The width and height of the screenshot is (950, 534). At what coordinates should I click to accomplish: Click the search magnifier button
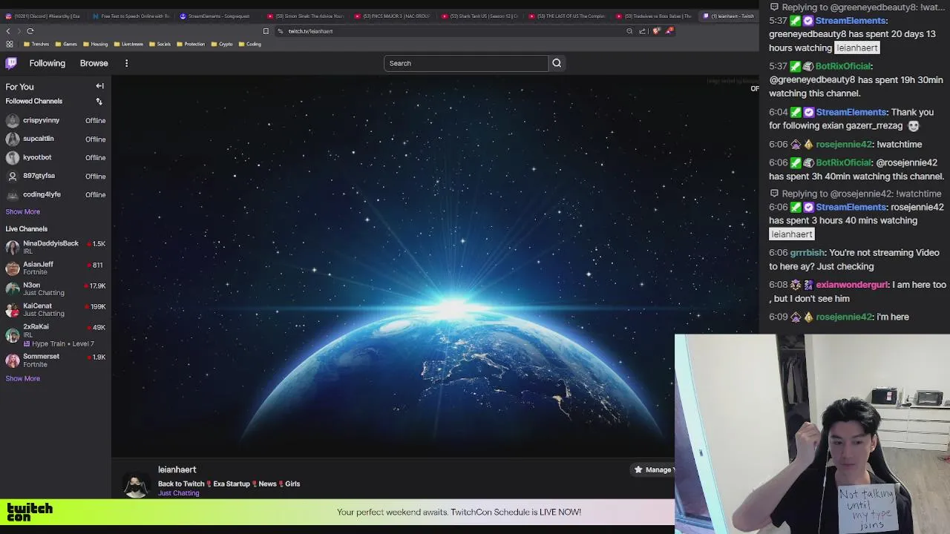(557, 63)
